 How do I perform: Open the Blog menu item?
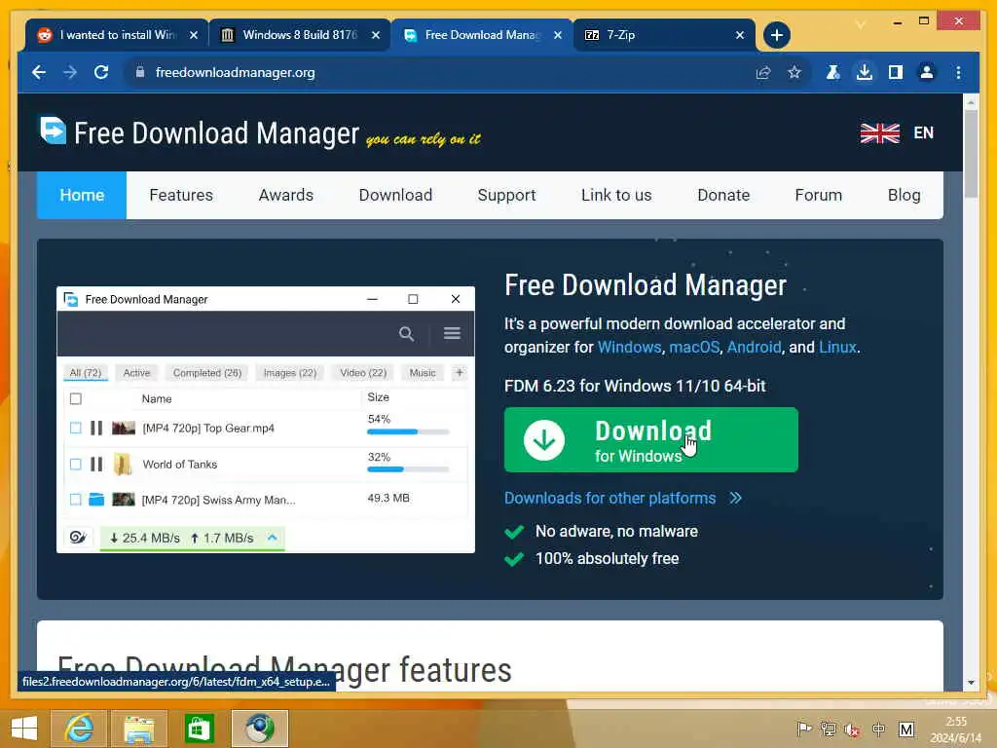click(905, 195)
